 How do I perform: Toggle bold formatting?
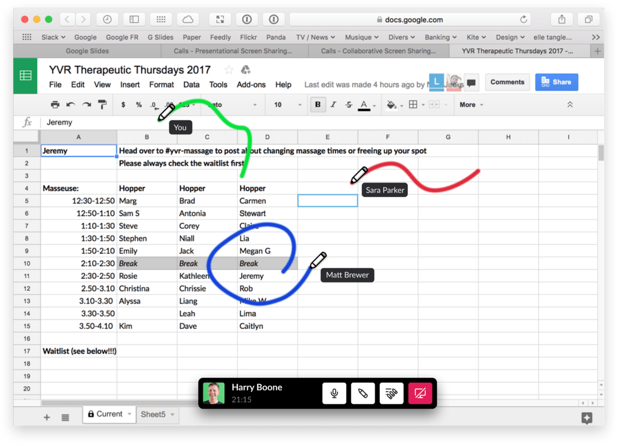tap(318, 105)
